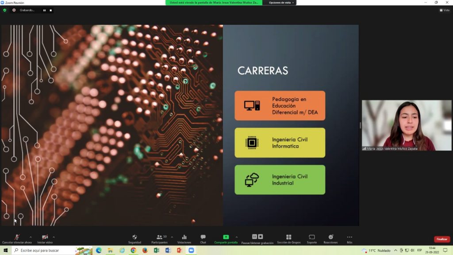Unmute microphone with Cancelar silenciar ahora
453x255 pixels.
click(17, 239)
